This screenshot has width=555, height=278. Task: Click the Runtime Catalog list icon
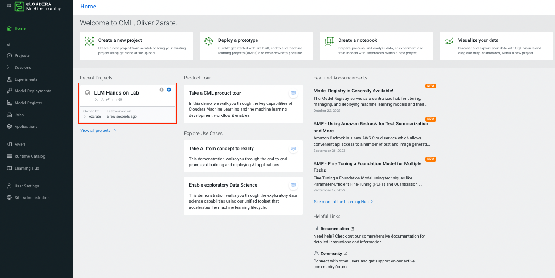point(9,156)
